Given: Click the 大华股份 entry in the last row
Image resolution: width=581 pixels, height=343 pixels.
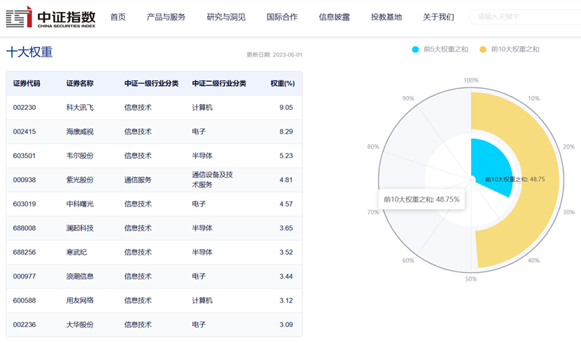Looking at the screenshot, I should tap(80, 325).
